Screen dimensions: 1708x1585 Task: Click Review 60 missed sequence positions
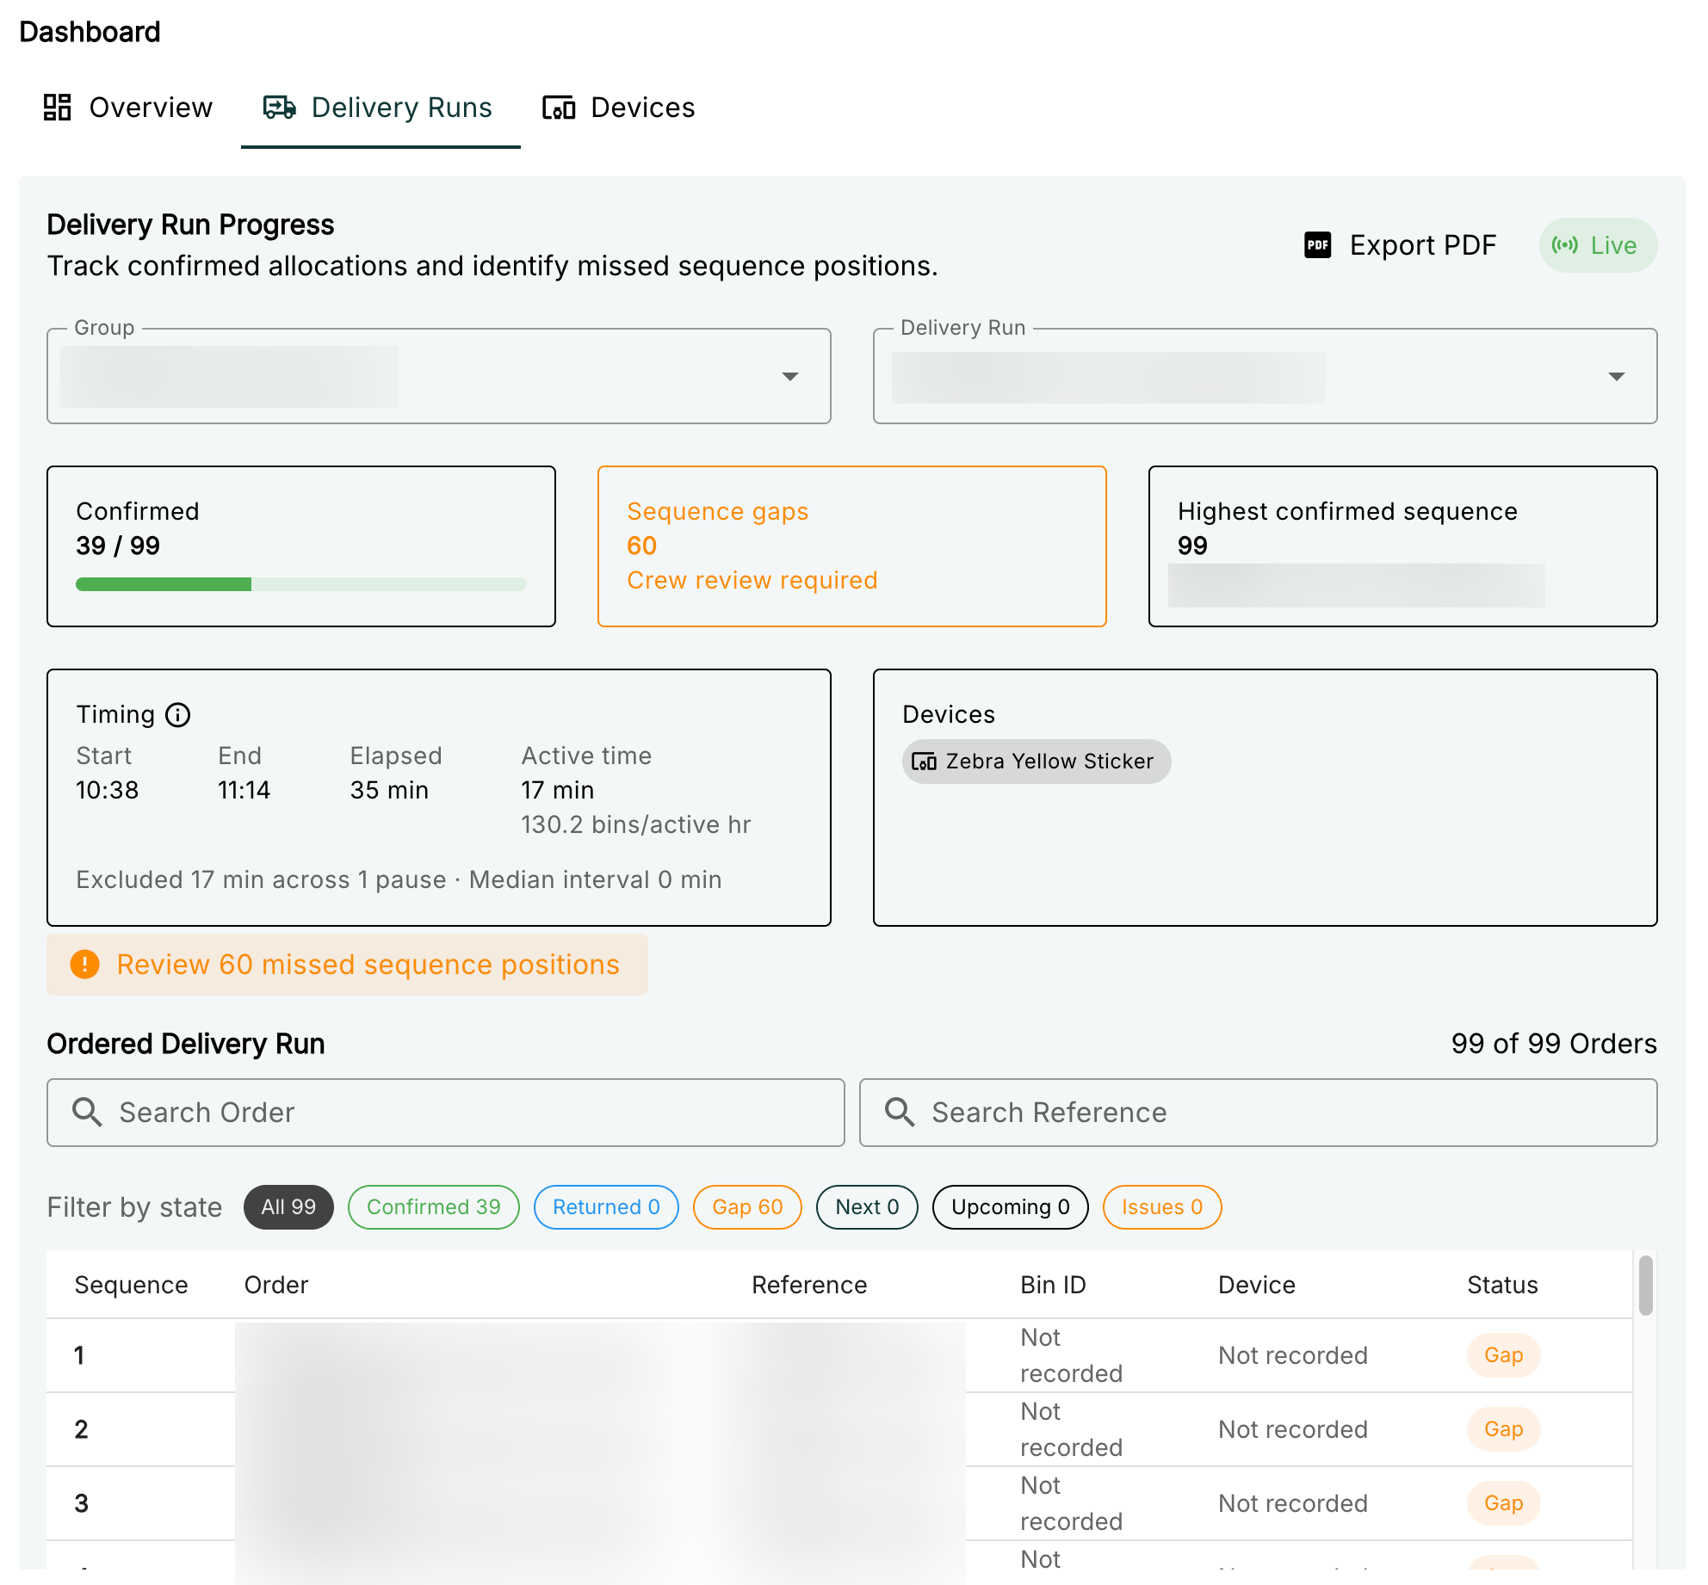(x=348, y=965)
